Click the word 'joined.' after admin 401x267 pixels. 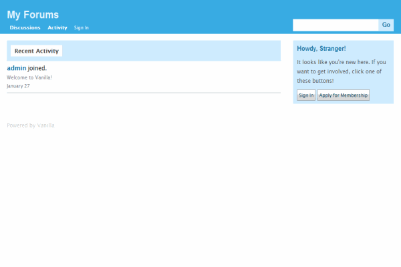(37, 68)
